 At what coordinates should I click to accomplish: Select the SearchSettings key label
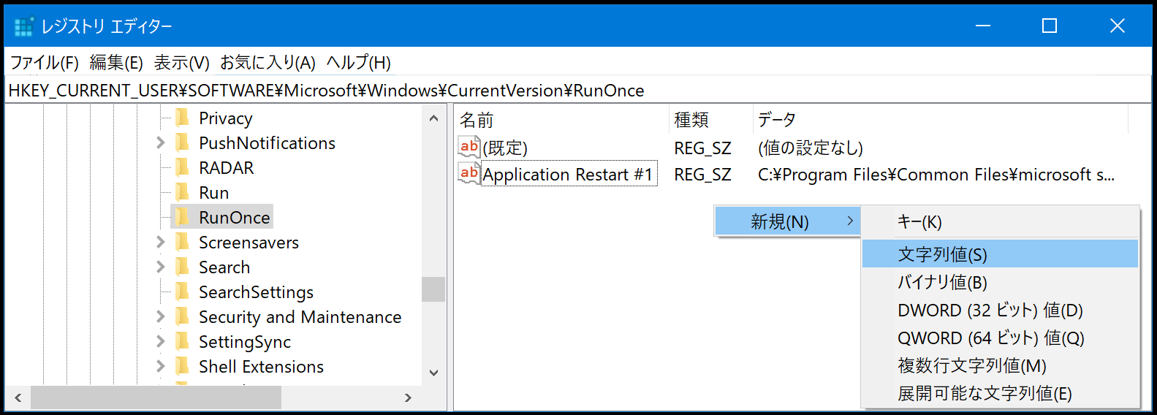256,292
